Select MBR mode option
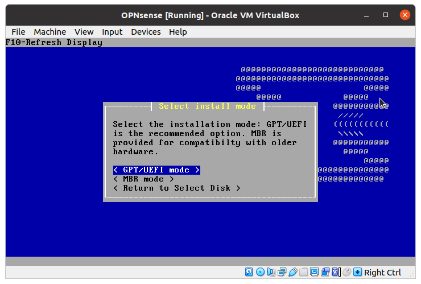The height and width of the screenshot is (284, 421). pos(143,179)
